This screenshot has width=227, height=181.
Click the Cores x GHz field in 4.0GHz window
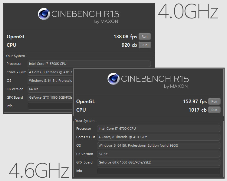50,72
